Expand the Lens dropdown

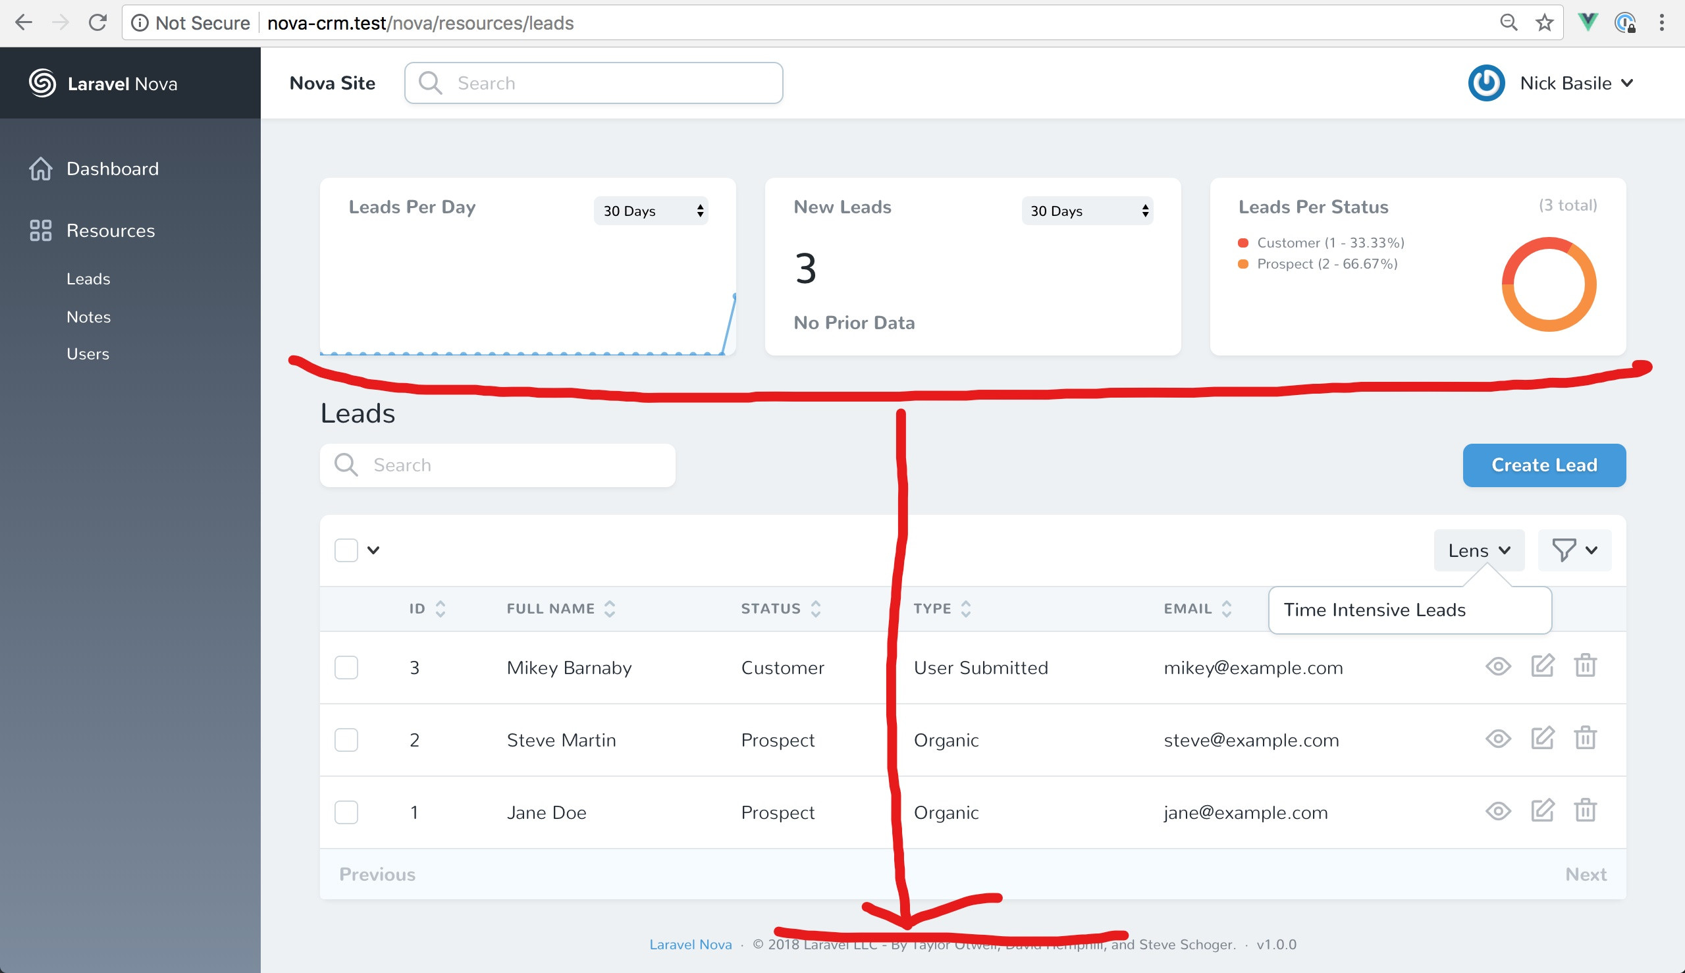[1478, 550]
